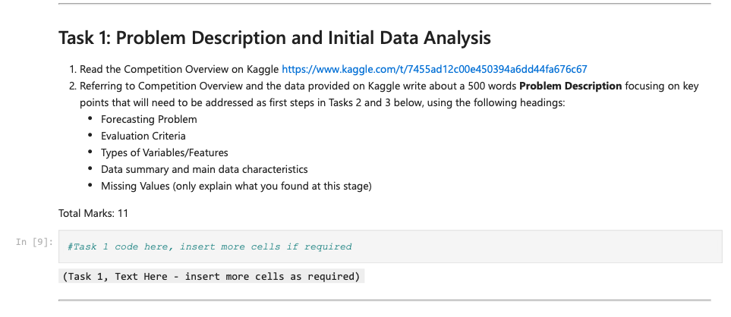
Task: Click the 'Forecasting Problem' bullet item
Action: pyautogui.click(x=149, y=119)
